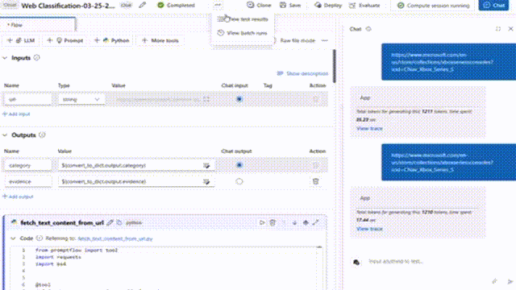Click Add output link

[x=18, y=197]
